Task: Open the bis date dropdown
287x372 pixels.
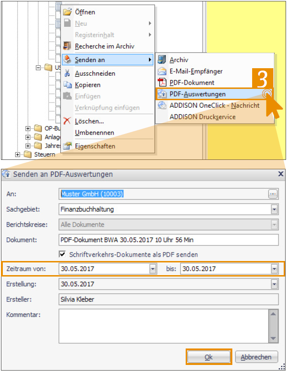Action: [x=274, y=269]
